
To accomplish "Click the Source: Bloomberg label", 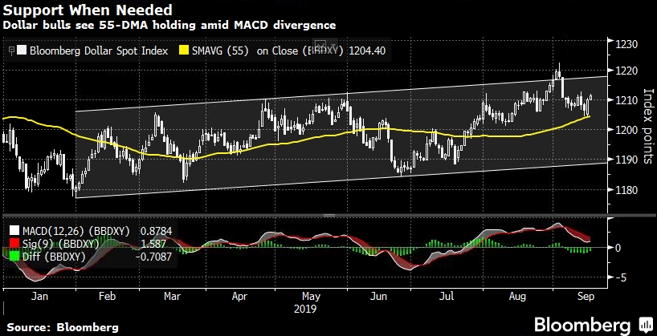I will [63, 327].
